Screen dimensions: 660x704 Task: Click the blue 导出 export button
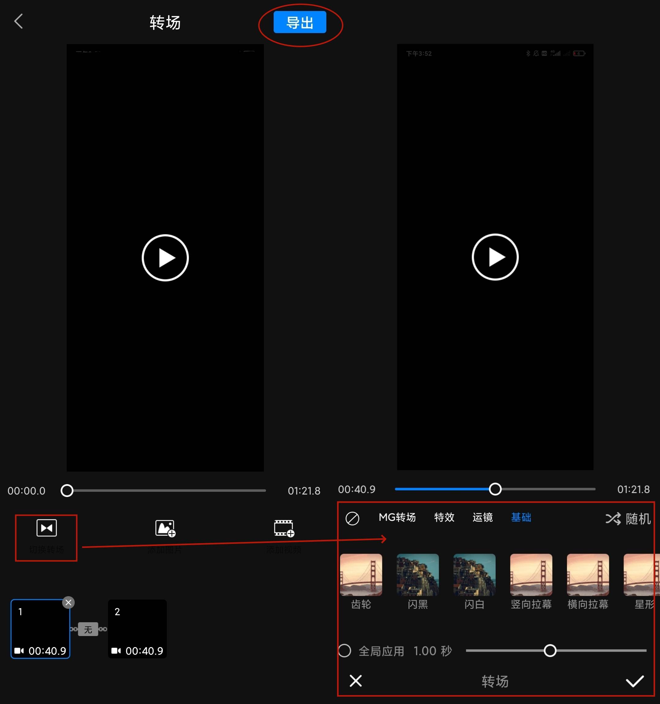tap(300, 22)
